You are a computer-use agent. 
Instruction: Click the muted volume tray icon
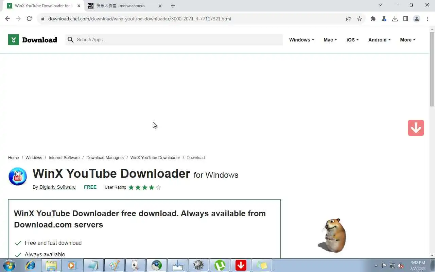[401, 266]
